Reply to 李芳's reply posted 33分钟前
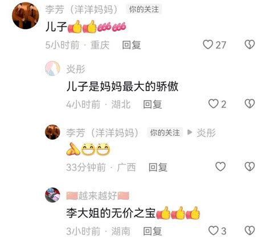 click(158, 168)
